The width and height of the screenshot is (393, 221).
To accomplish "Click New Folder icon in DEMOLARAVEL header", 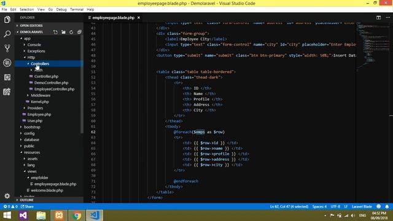I will click(63, 32).
